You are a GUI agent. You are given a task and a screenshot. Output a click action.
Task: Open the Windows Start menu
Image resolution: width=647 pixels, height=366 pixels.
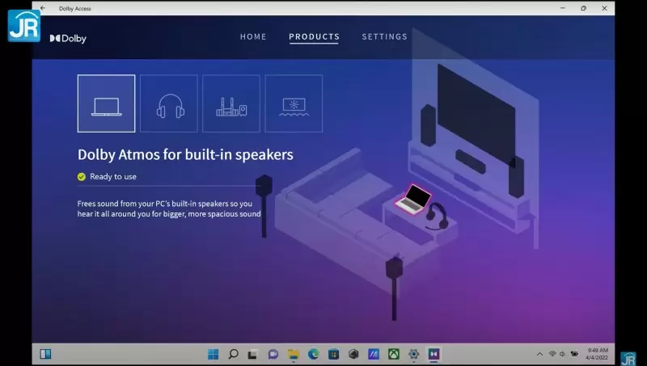pyautogui.click(x=213, y=354)
